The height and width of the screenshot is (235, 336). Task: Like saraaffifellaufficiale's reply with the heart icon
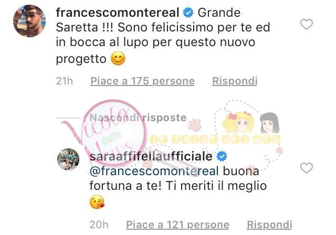click(x=307, y=168)
